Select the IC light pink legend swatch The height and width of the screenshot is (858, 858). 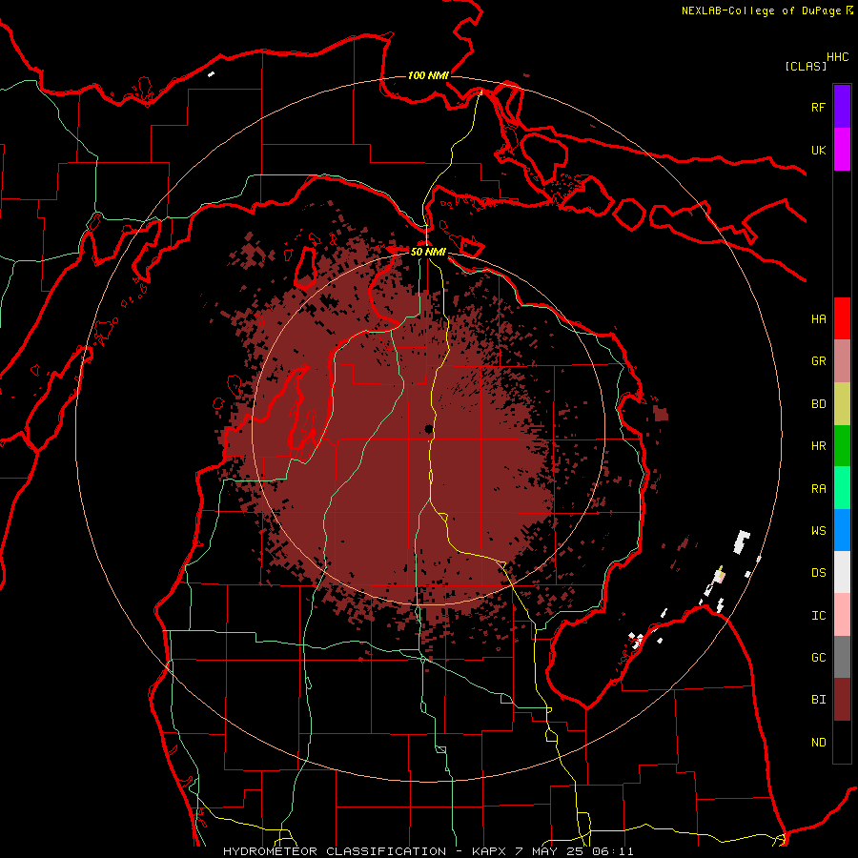click(x=842, y=615)
